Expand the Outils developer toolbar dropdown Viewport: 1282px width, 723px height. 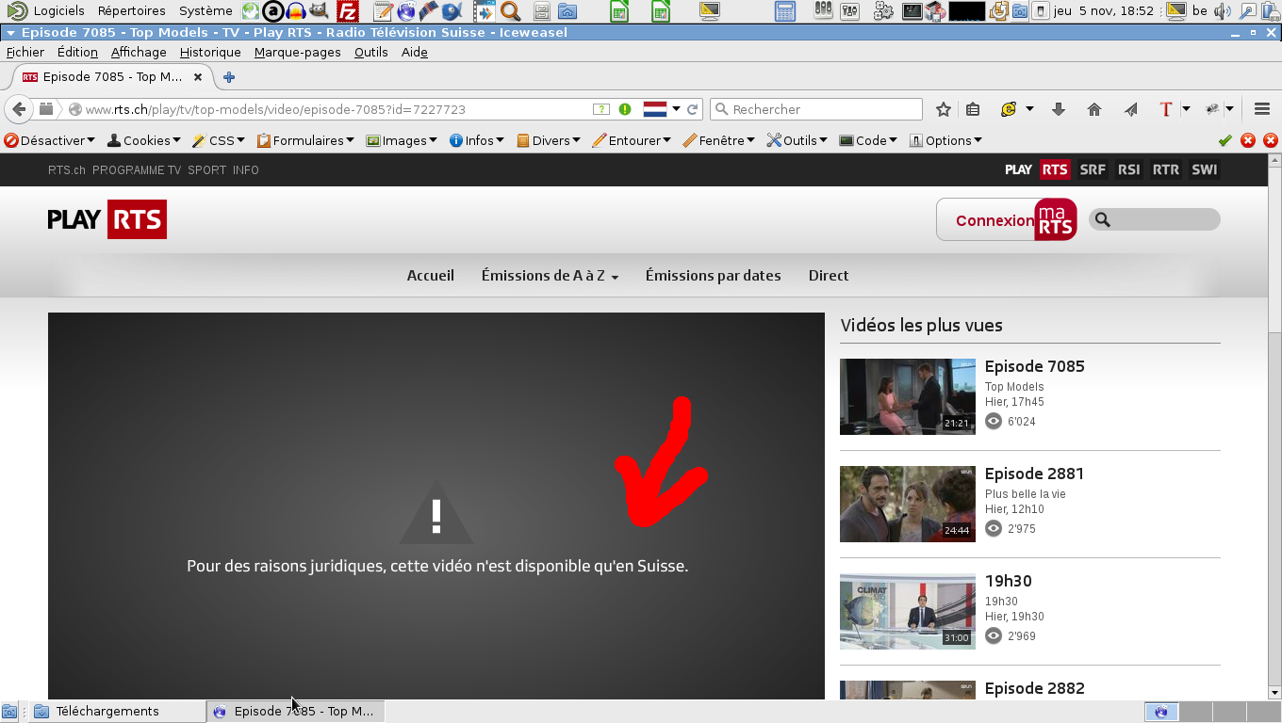pyautogui.click(x=797, y=140)
